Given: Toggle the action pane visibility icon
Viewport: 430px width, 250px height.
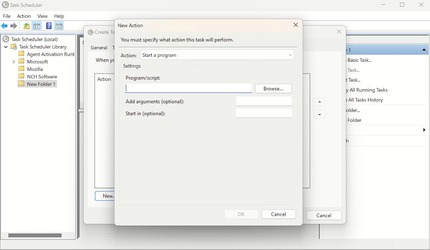Looking at the screenshot, I should click(x=59, y=26).
